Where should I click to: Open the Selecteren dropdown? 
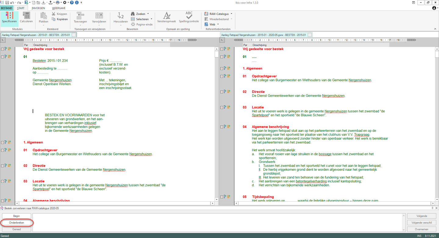pos(151,19)
